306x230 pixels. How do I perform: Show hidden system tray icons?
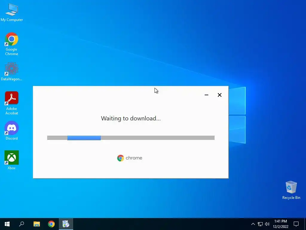pos(253,224)
